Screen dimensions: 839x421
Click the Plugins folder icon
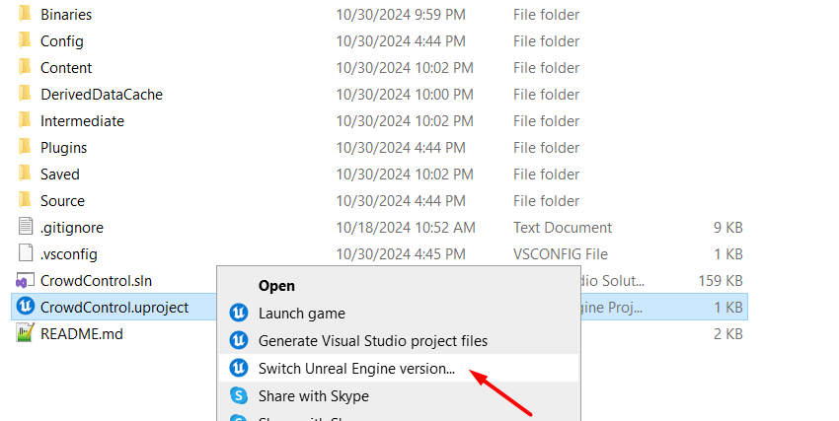25,148
